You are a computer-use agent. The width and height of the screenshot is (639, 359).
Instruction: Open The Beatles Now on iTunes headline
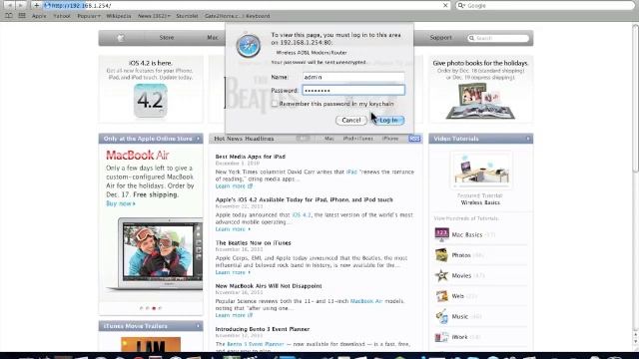[253, 243]
